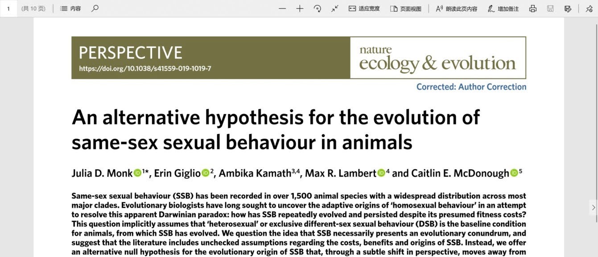Screen dimensions: 598x257
Task: Zoom out with the minus icon
Action: coord(282,8)
